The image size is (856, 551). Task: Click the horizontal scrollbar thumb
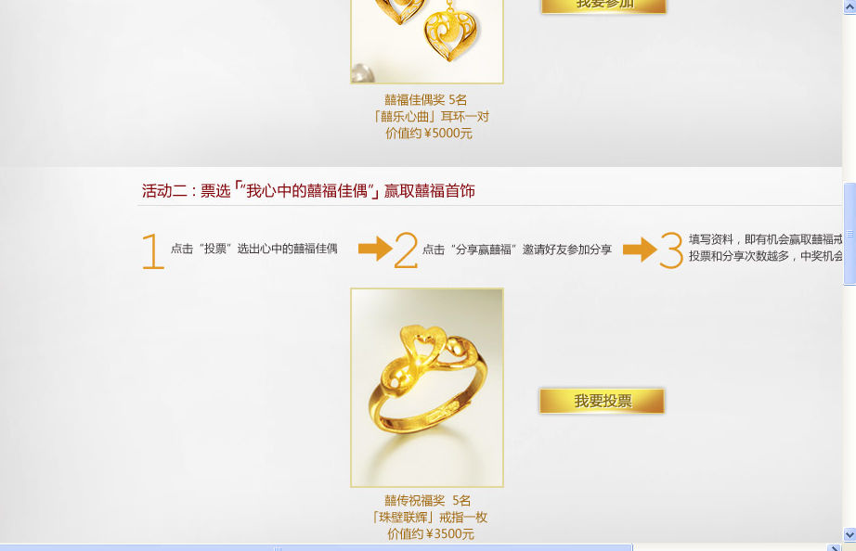[316, 547]
